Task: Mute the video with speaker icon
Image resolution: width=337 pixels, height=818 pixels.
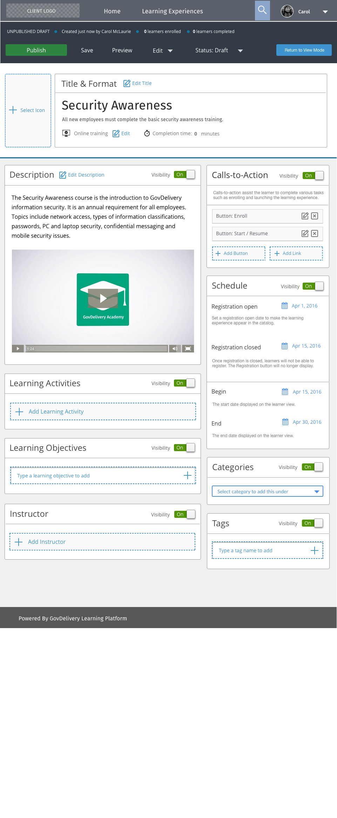Action: 175,349
